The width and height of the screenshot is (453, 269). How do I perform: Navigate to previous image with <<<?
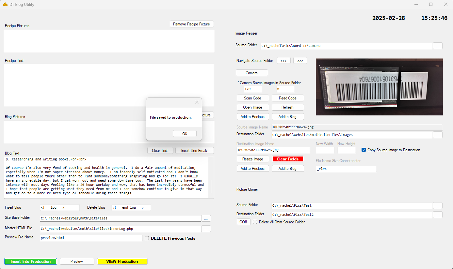tap(284, 61)
